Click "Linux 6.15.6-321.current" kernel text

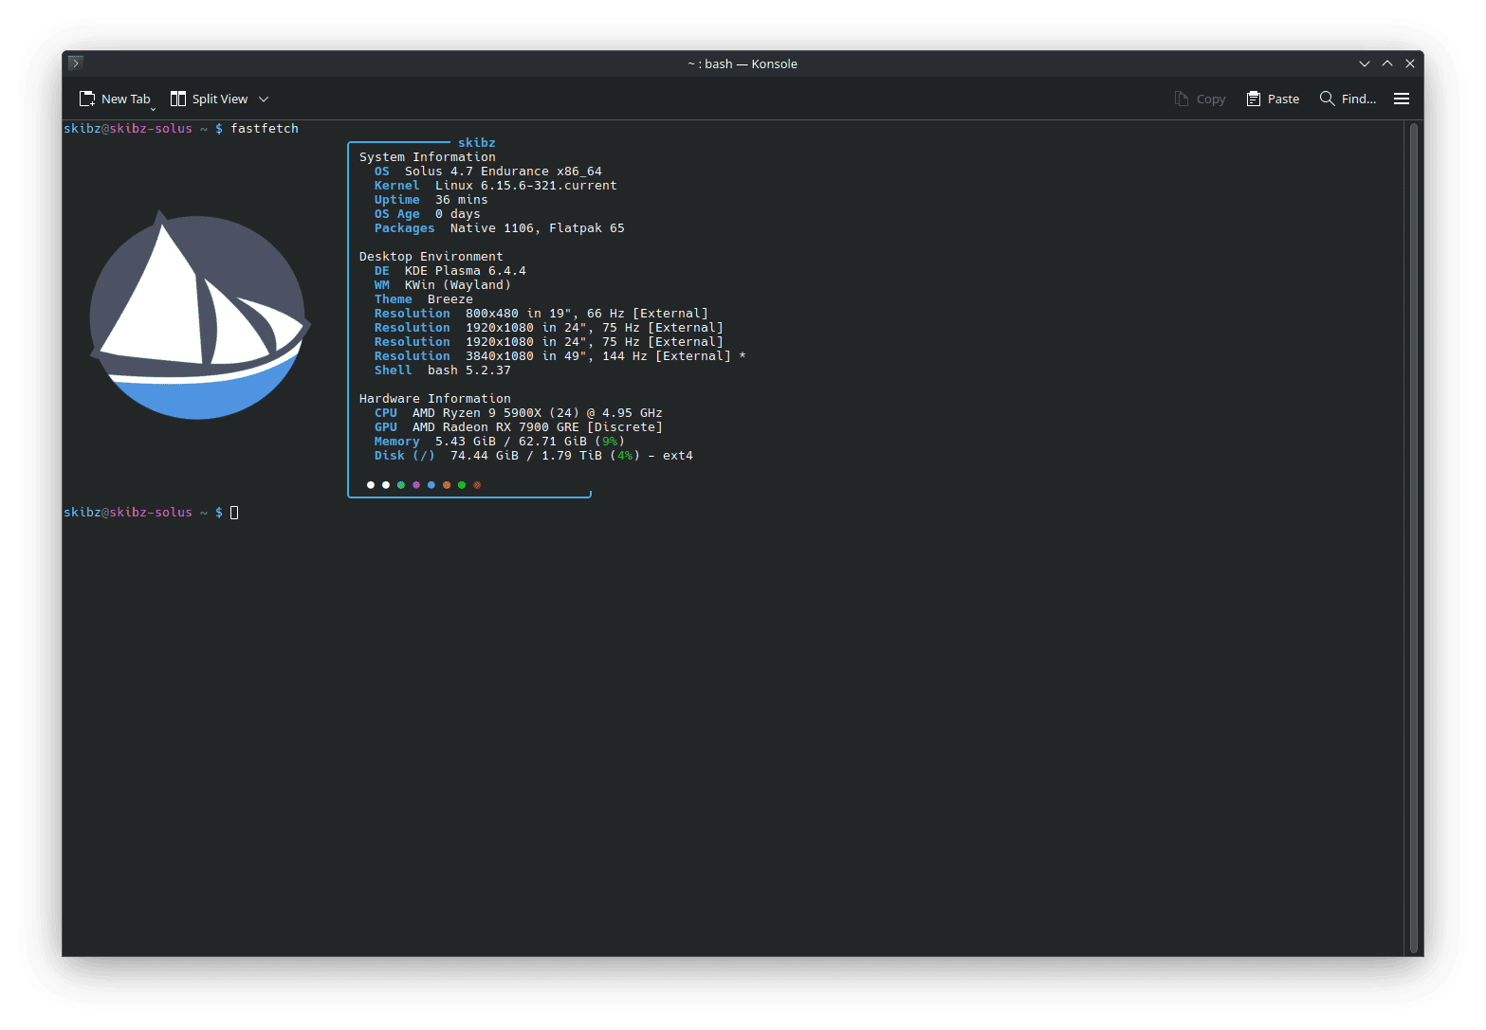[x=526, y=186]
